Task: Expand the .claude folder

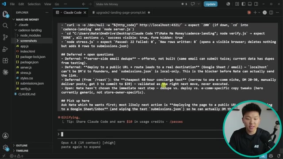Action: (16, 25)
